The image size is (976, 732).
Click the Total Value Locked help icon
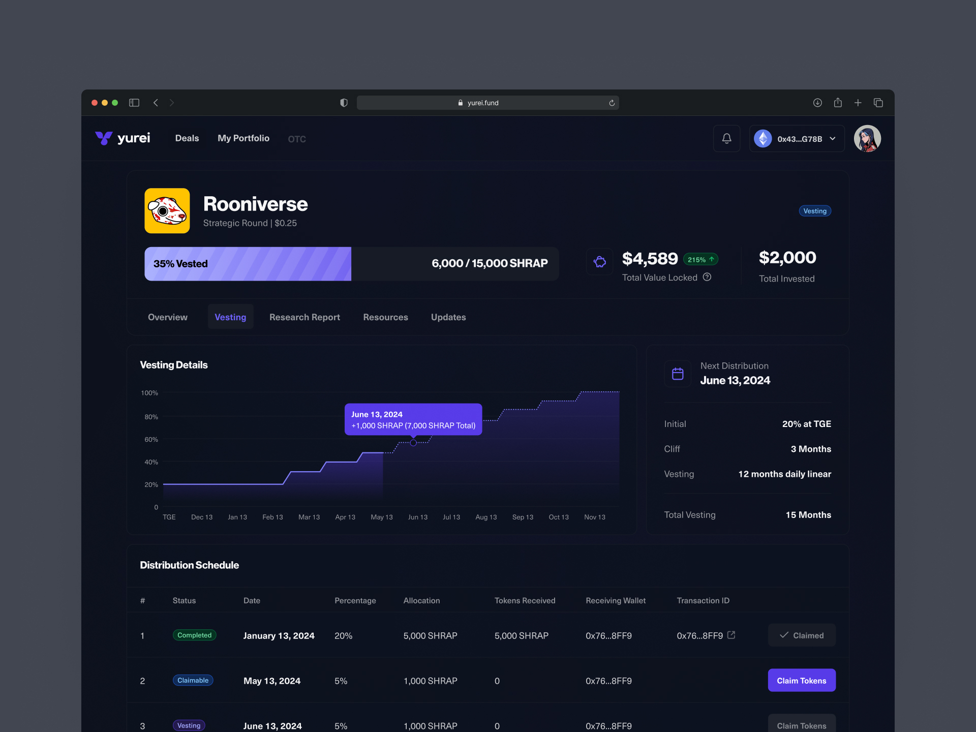(x=707, y=277)
